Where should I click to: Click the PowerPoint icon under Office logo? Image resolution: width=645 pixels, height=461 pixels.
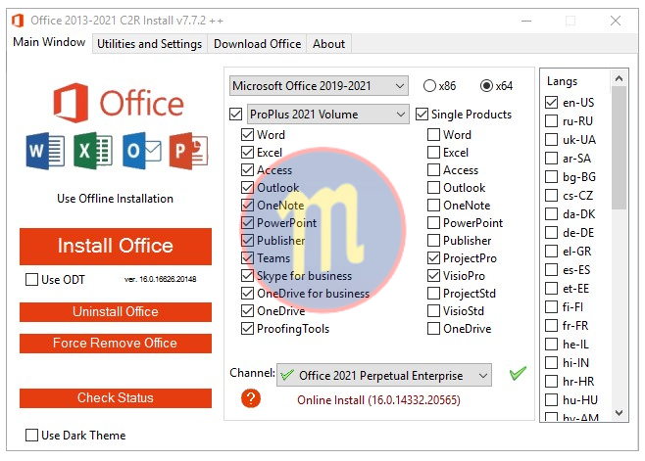189,151
